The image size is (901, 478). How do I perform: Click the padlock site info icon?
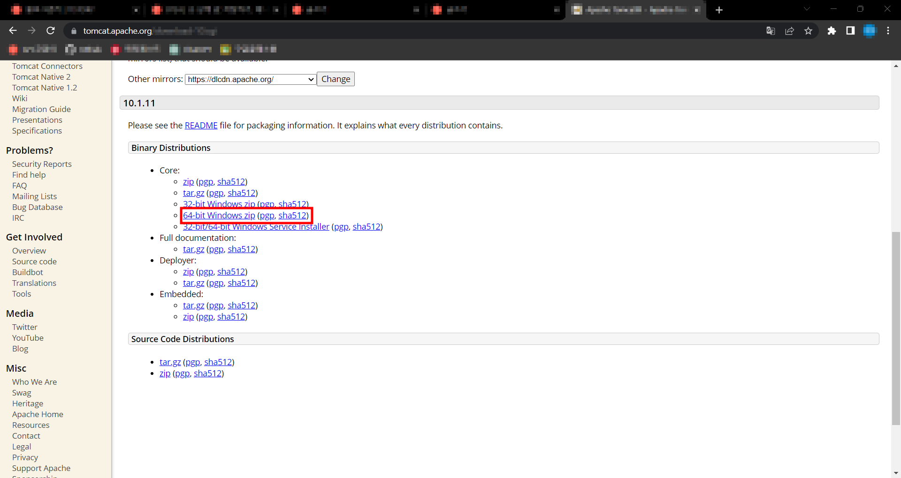tap(74, 31)
